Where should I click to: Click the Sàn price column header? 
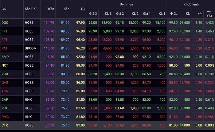point(67,9)
